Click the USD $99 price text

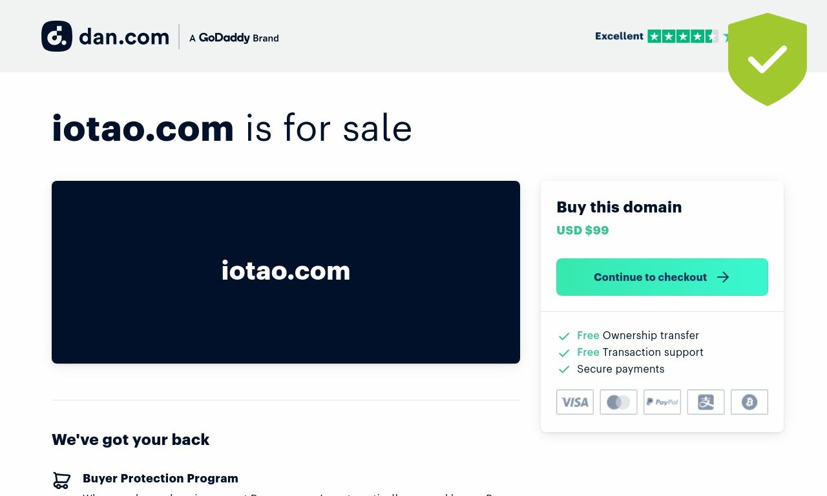coord(583,230)
